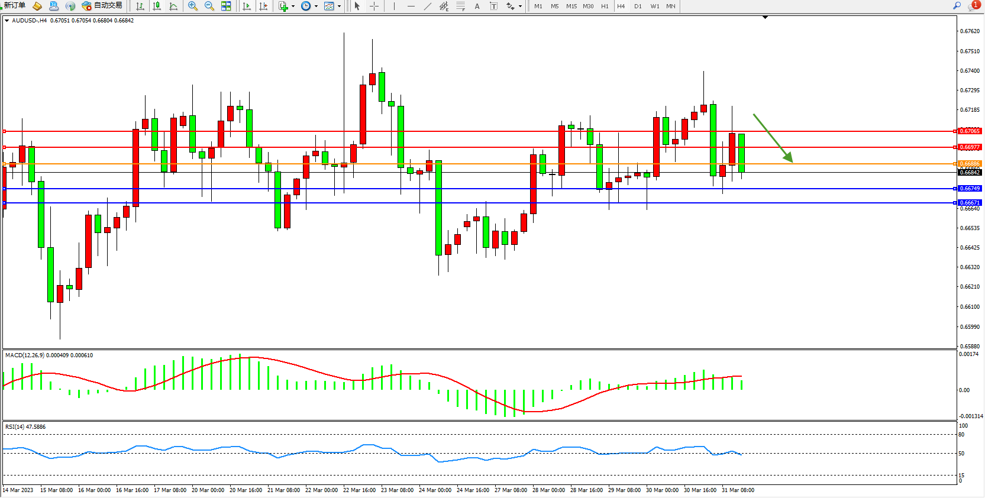Select the Trendline drawing tool
The height and width of the screenshot is (498, 985).
(x=428, y=6)
